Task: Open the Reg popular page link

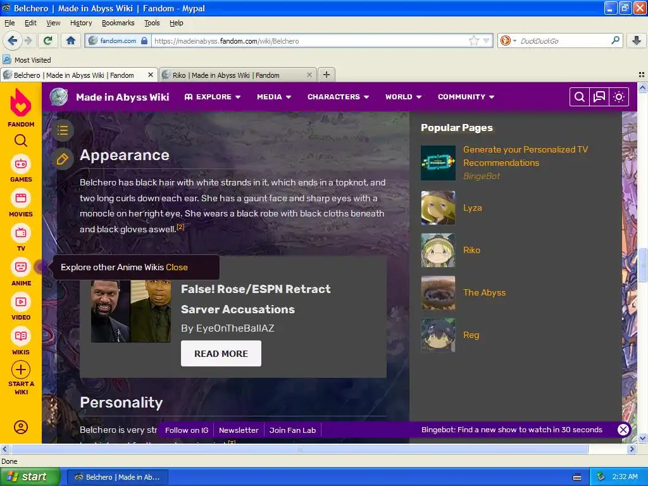Action: coord(471,335)
